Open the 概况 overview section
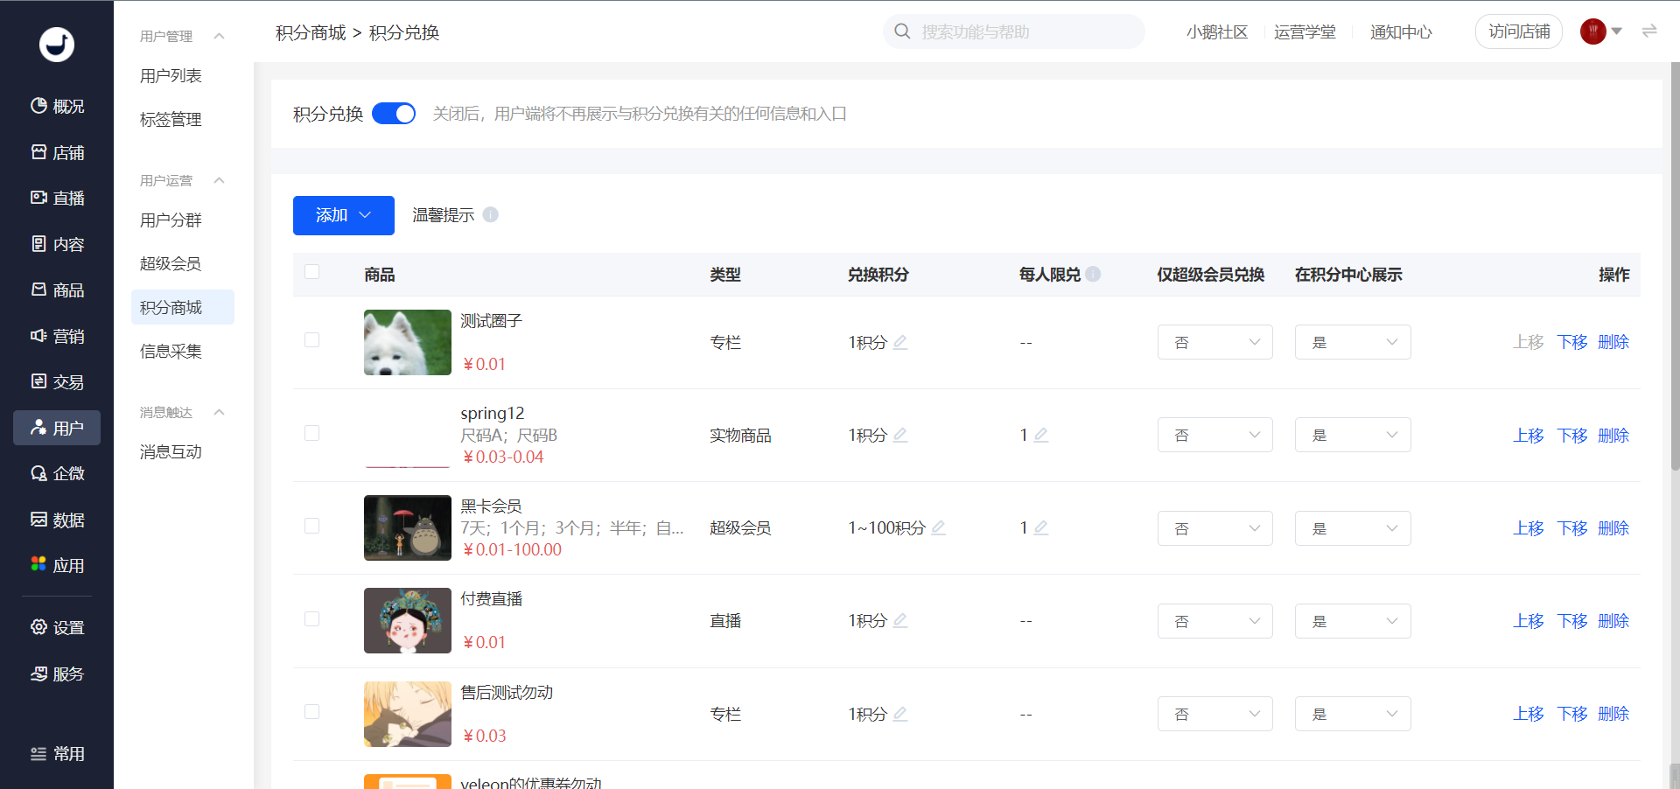This screenshot has width=1680, height=789. [x=57, y=106]
